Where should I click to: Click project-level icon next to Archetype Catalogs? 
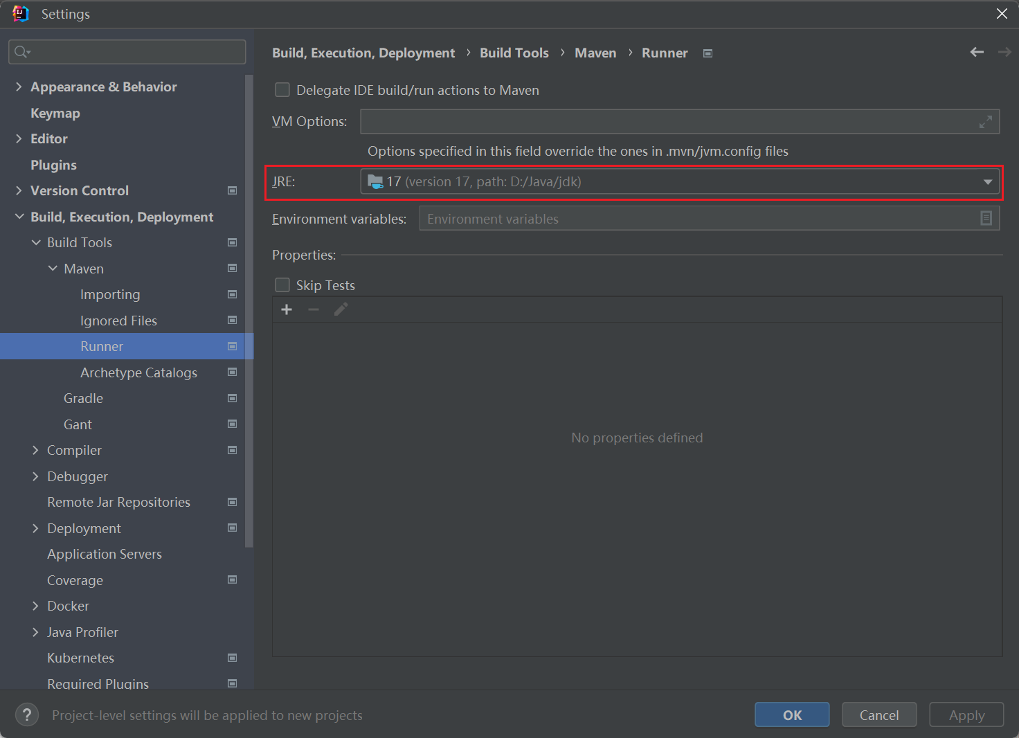(233, 372)
